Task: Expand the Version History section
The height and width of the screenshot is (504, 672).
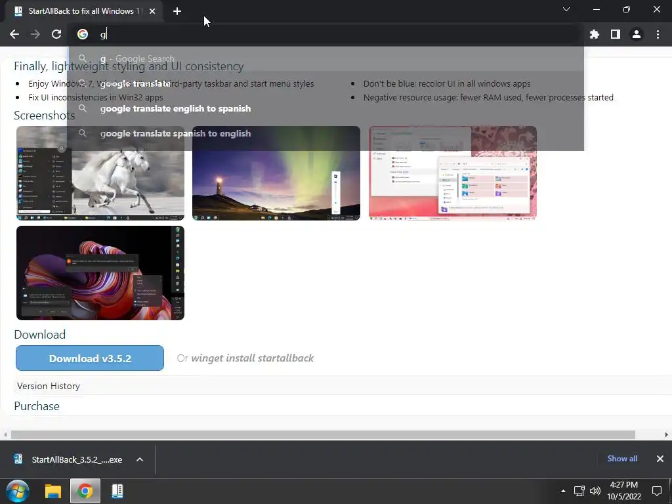Action: point(49,386)
